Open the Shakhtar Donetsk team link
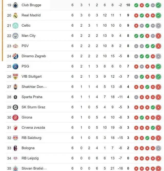The height and width of the screenshot is (171, 164). 34,87
